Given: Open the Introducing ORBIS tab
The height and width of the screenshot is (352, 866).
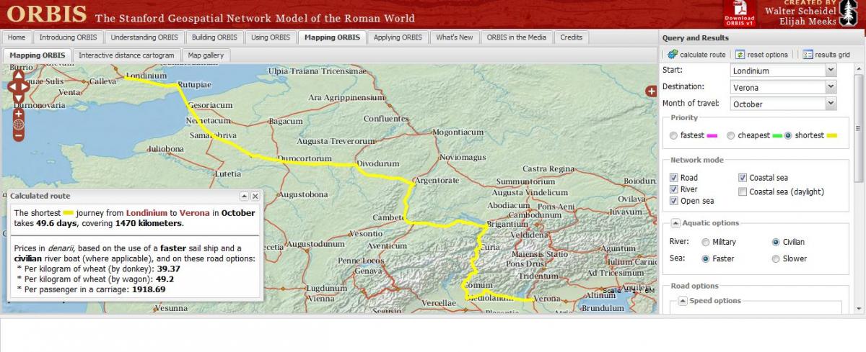Looking at the screenshot, I should click(x=68, y=37).
